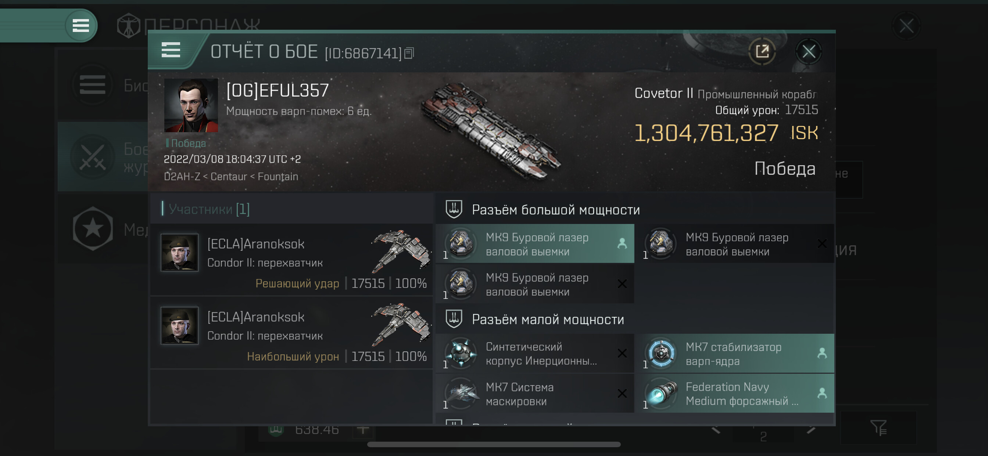Select Federation Navy Medium afterburner module
The image size is (988, 456).
[734, 394]
